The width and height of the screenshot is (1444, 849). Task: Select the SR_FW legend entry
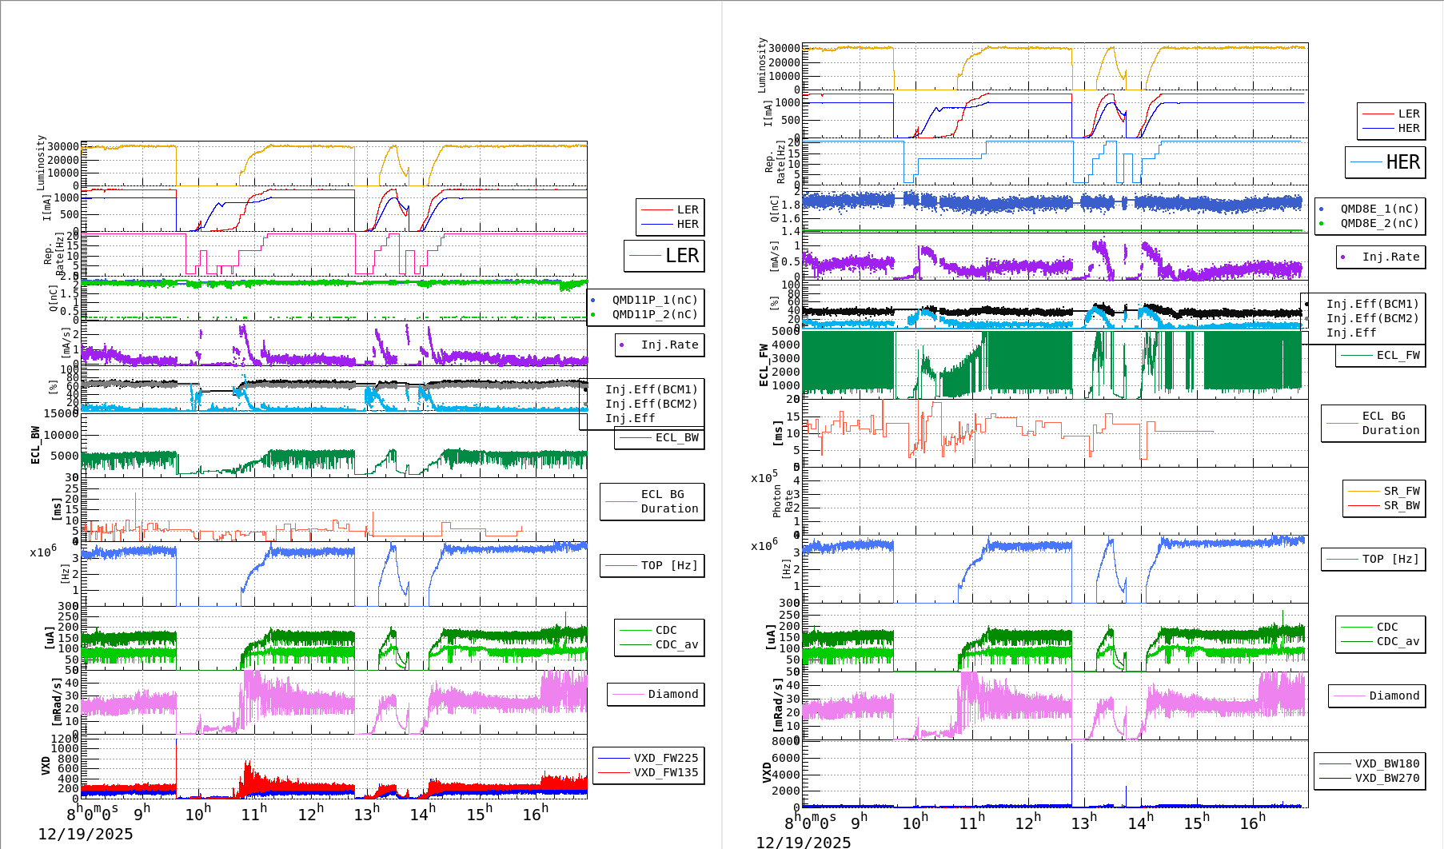(x=1401, y=491)
